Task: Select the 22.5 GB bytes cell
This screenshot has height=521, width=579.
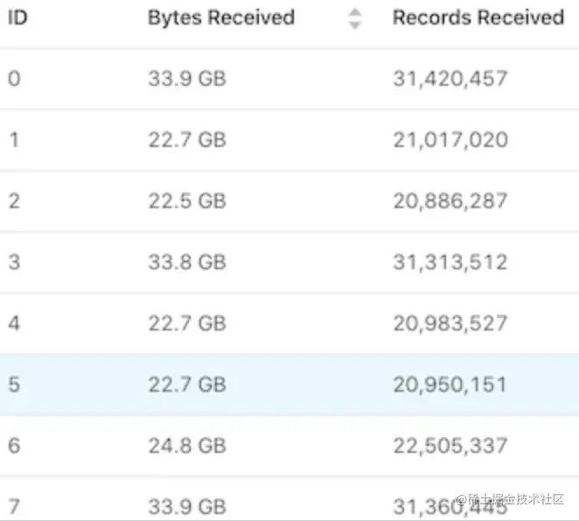Action: [187, 201]
